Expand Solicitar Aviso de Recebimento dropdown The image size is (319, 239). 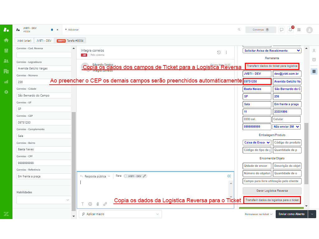[x=272, y=50]
